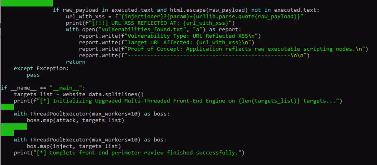Click the 'pass' statement
Viewport: 377px width, 165px height.
[33, 75]
